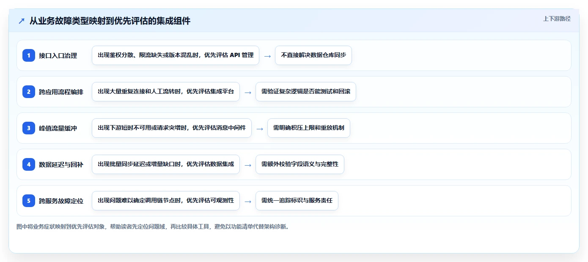Click the title 从业务故障类型映射到优先评估的集成组件

tap(110, 21)
